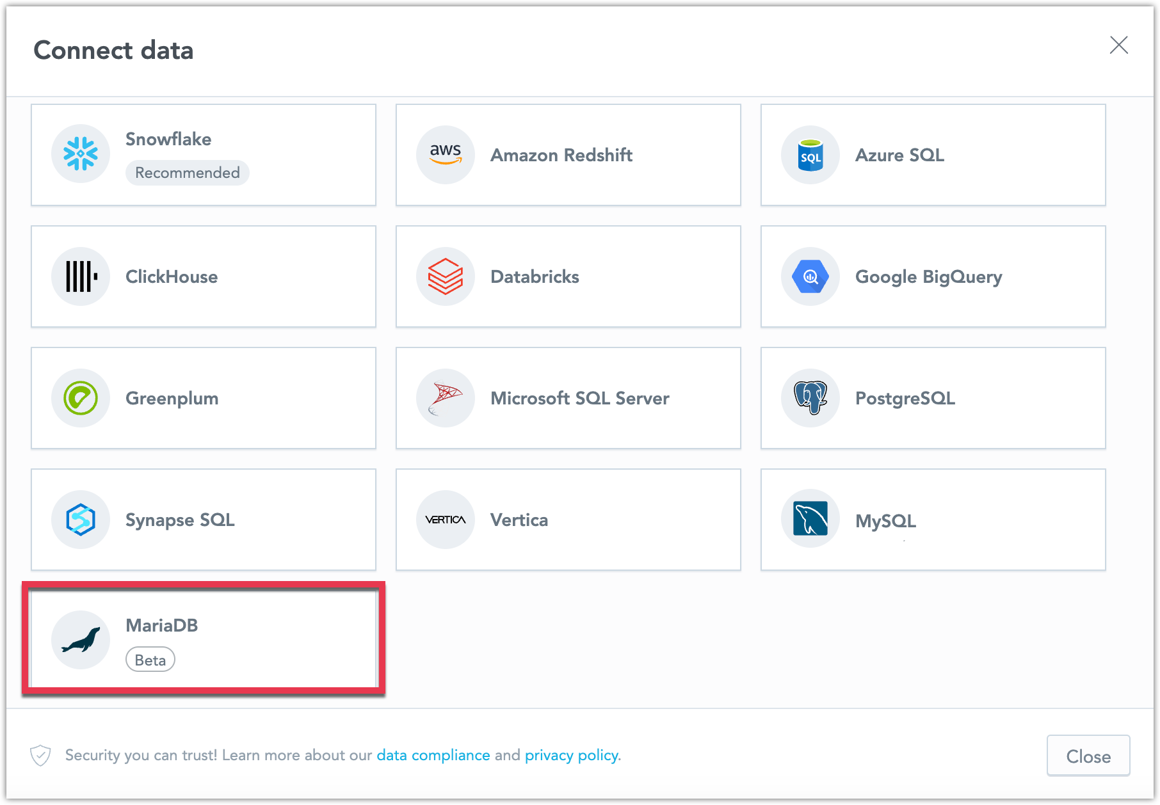This screenshot has height=805, width=1160.
Task: Click the Greenplum circular logo
Action: [x=81, y=397]
